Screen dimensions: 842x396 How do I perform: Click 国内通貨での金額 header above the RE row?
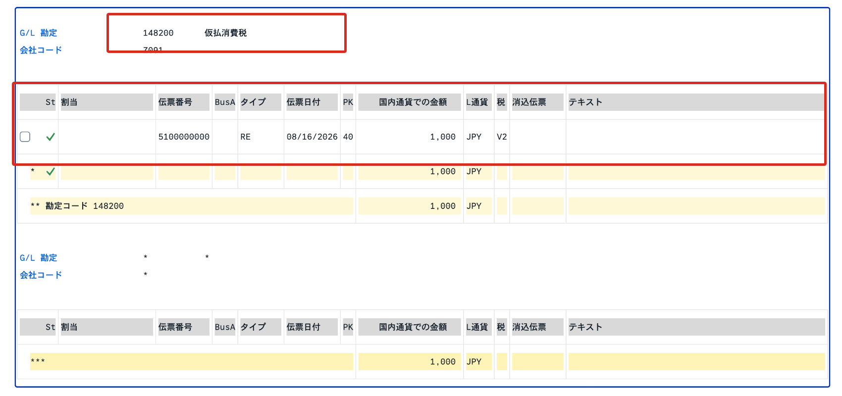pyautogui.click(x=410, y=102)
